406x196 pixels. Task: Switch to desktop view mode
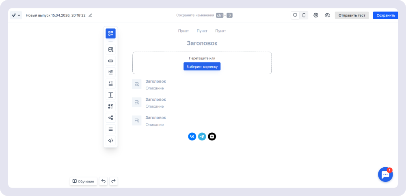(295, 15)
